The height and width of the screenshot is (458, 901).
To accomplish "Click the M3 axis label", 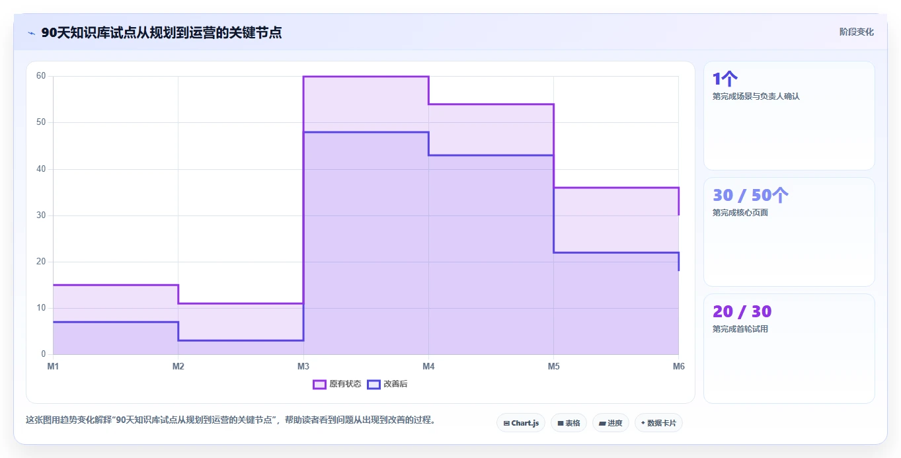I will tap(303, 366).
